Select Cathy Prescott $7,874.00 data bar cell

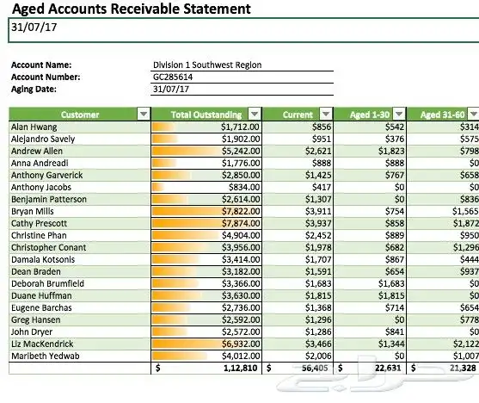(206, 223)
